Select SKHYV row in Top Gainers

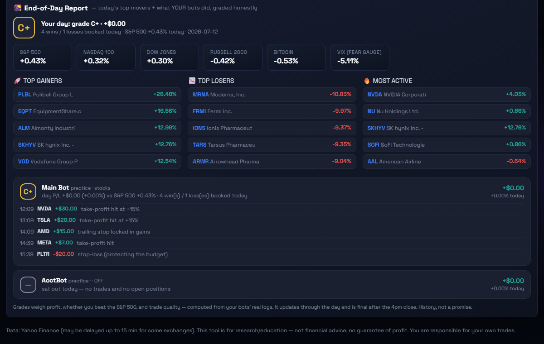(97, 145)
